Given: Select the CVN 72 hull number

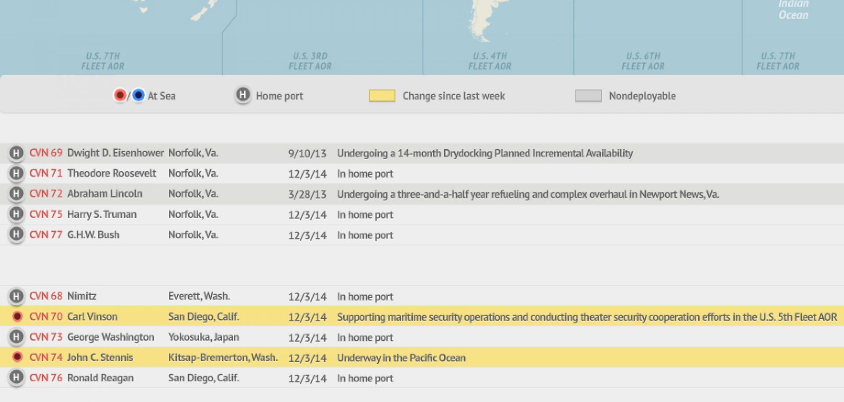Looking at the screenshot, I should pos(46,194).
